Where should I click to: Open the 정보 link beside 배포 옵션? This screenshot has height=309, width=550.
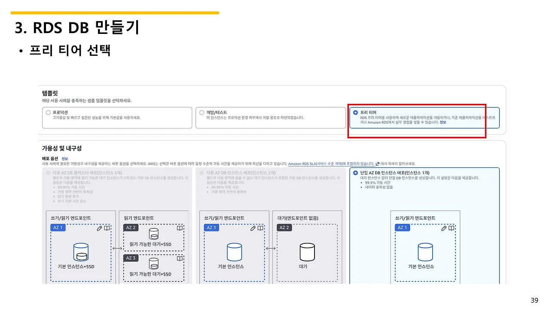click(65, 158)
